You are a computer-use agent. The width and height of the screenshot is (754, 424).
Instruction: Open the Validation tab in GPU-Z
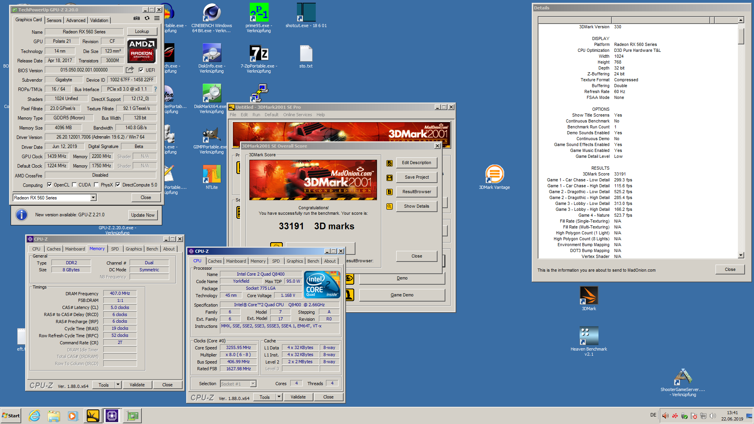point(99,20)
